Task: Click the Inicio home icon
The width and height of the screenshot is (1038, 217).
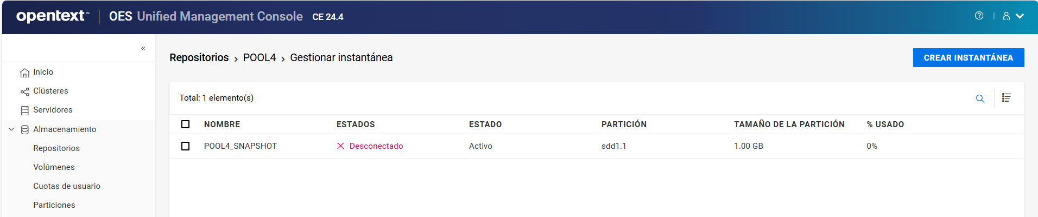Action: pyautogui.click(x=24, y=73)
